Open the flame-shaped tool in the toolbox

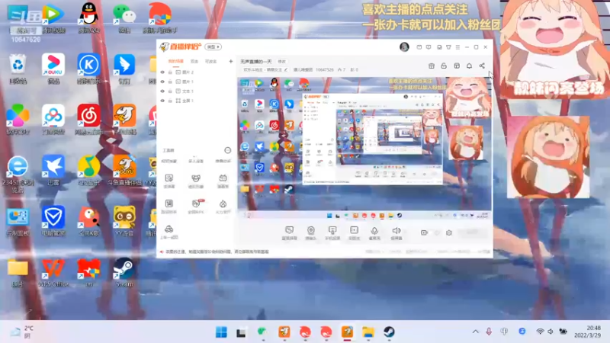(x=223, y=207)
